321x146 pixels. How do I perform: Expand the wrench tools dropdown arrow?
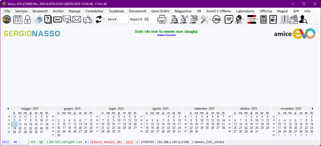click(210, 19)
